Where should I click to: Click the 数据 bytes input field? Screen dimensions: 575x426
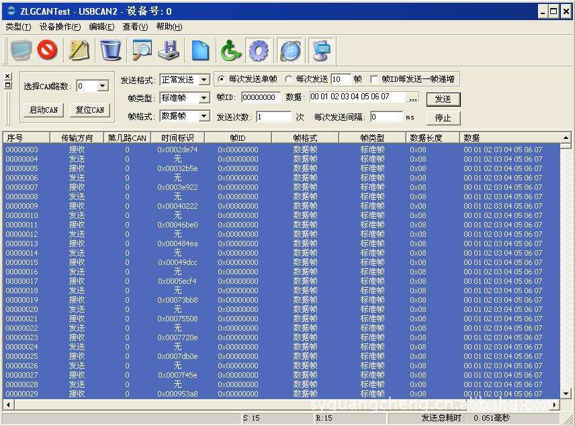click(358, 97)
